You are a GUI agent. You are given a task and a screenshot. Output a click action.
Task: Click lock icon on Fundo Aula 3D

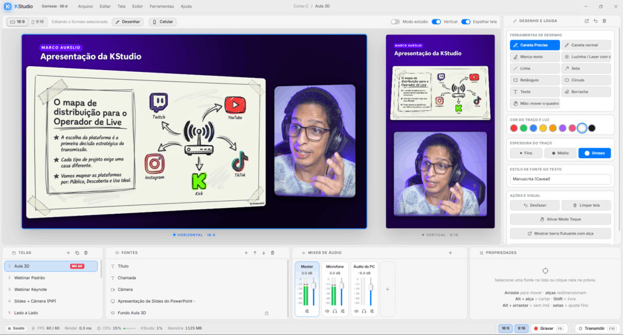tap(267, 313)
